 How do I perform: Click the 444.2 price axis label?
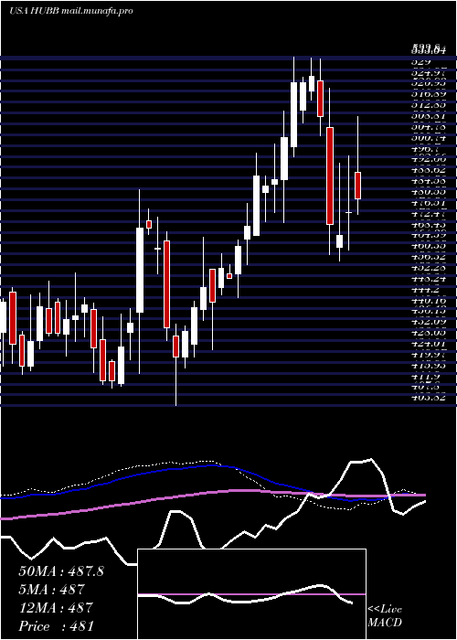tap(427, 290)
